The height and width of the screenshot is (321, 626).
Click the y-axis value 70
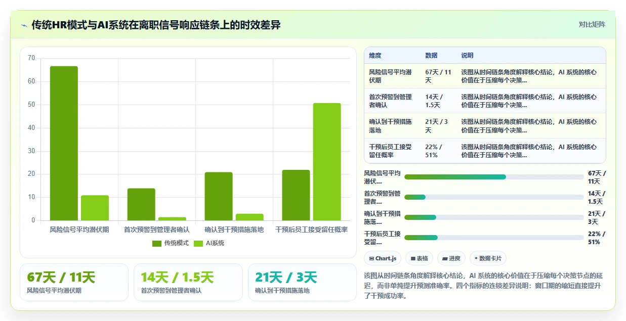click(31, 58)
